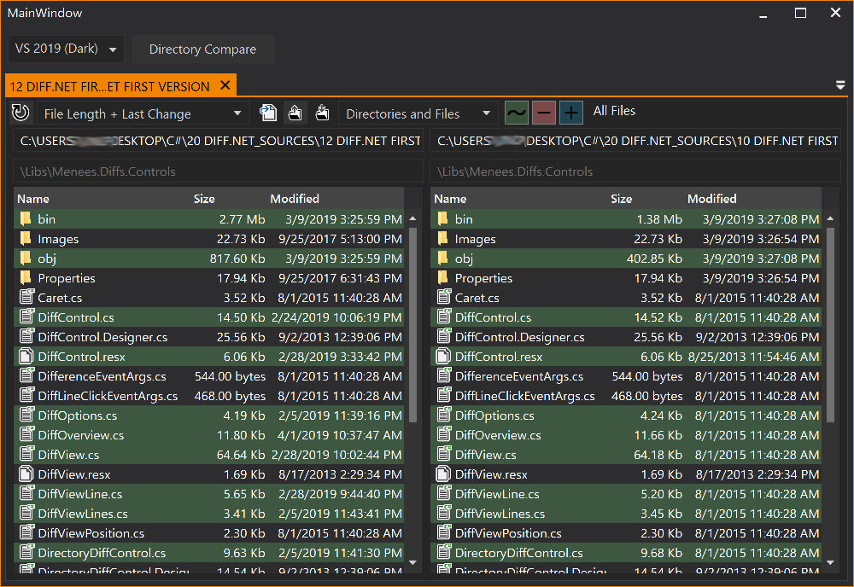Select DiffViewLine.cs in left pane
The height and width of the screenshot is (587, 854).
[x=208, y=493]
